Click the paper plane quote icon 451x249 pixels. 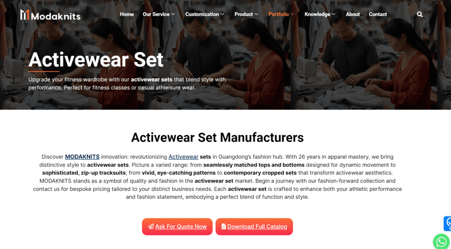151,227
